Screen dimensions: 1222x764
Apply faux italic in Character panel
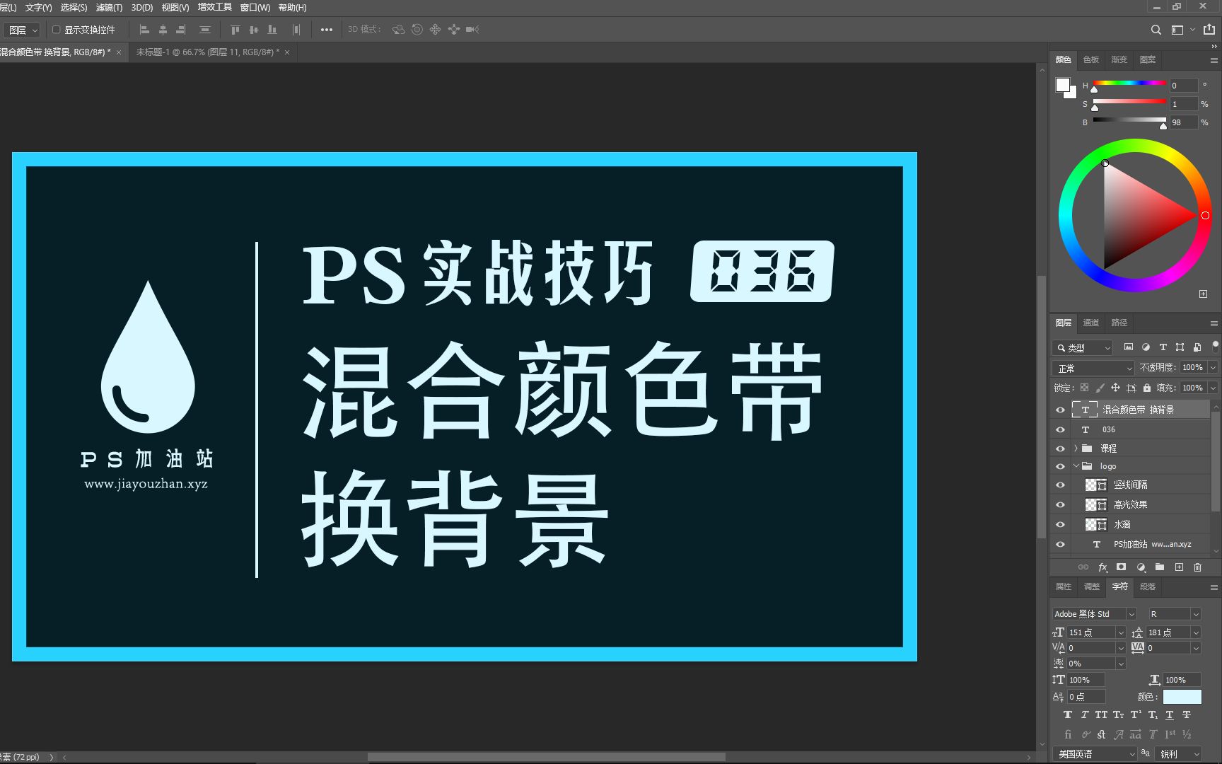(1084, 715)
